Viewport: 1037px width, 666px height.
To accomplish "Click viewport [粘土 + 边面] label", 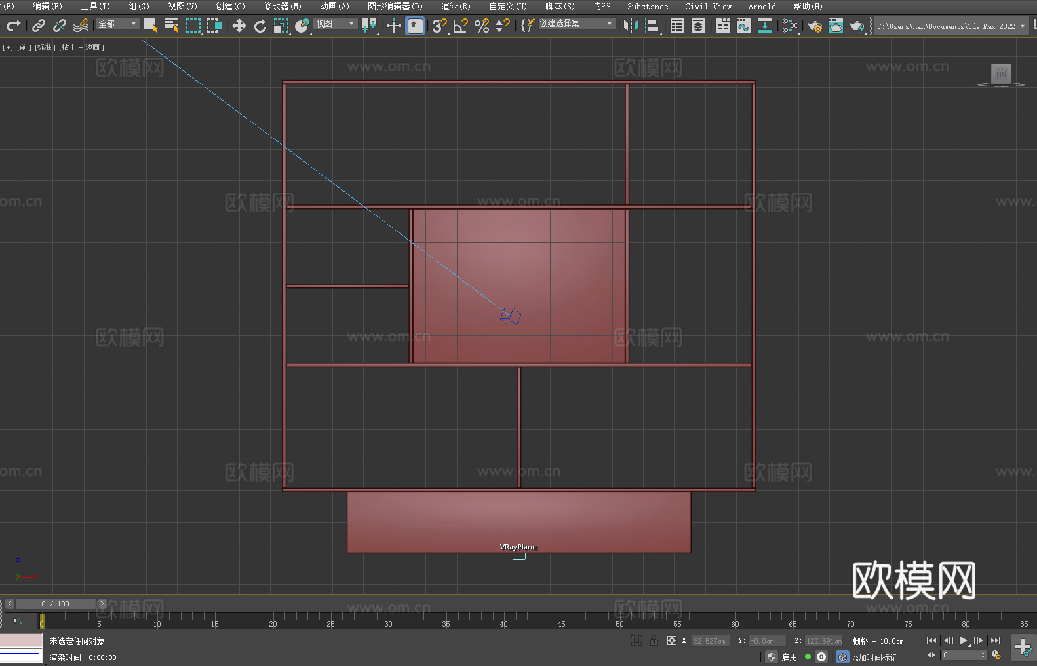I will click(x=81, y=47).
